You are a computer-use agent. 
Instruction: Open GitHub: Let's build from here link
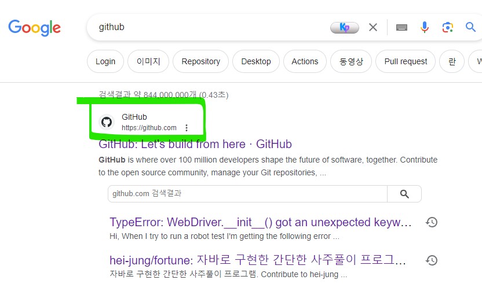coord(195,144)
